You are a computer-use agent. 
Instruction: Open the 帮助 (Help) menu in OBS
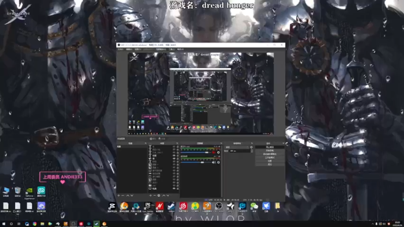click(180, 49)
